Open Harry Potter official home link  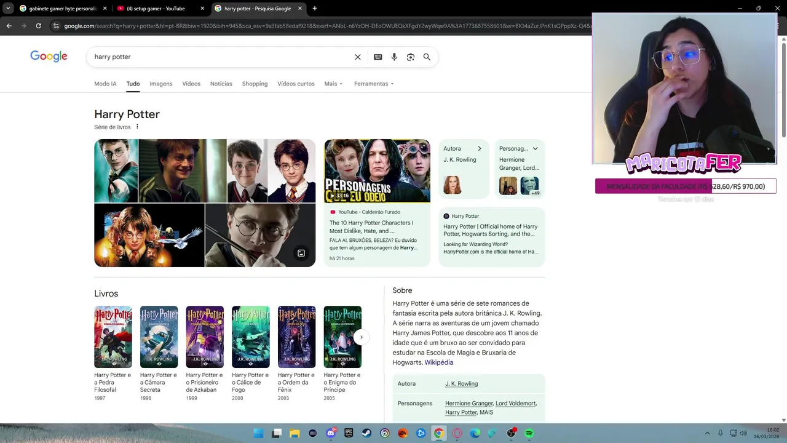490,230
